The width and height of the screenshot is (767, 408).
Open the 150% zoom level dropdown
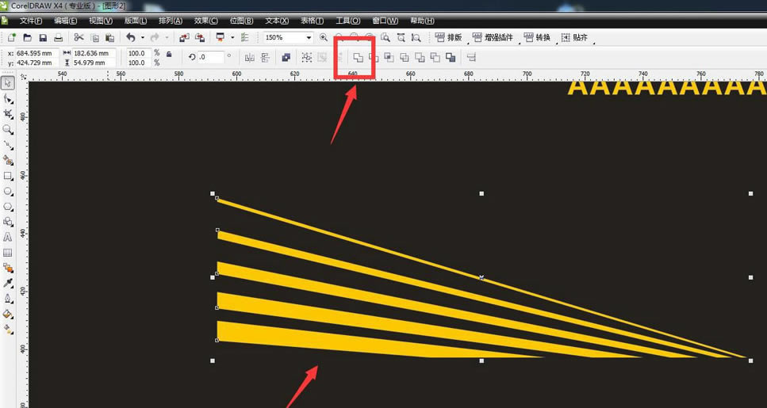coord(309,37)
